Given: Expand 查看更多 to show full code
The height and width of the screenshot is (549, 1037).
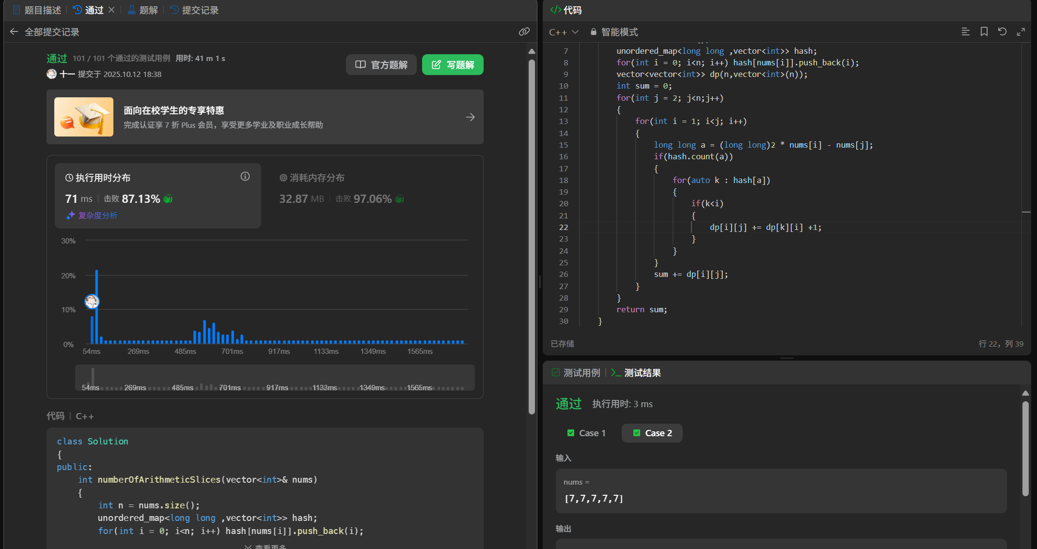Looking at the screenshot, I should pos(266,546).
